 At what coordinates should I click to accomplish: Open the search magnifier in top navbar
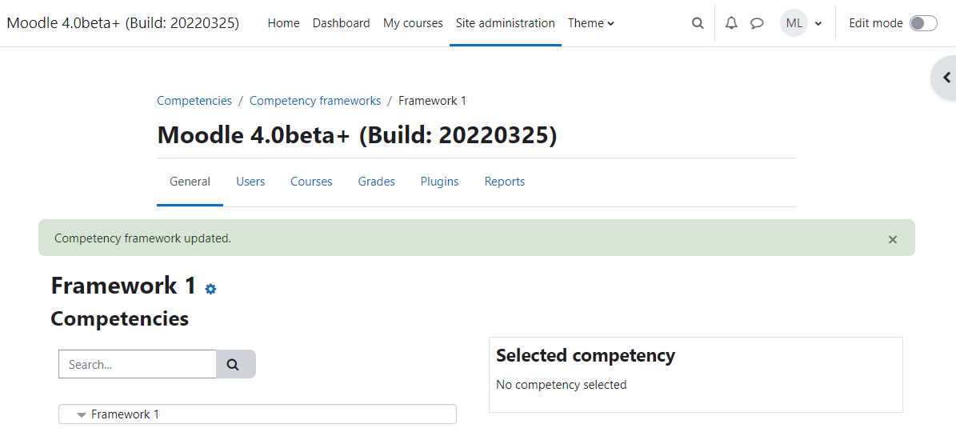pyautogui.click(x=698, y=23)
